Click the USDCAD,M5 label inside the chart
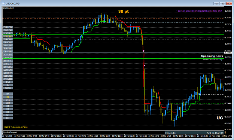 click(x=9, y=8)
